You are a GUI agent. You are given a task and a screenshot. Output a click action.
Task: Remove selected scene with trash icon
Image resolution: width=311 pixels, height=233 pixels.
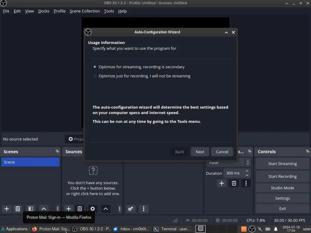[x=18, y=209]
